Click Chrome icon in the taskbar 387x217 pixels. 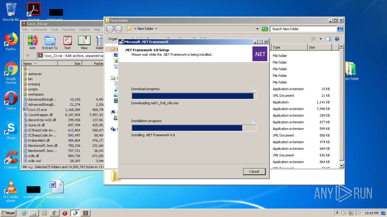click(54, 213)
